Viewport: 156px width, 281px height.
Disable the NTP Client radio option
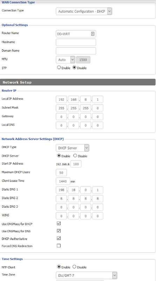click(75, 267)
